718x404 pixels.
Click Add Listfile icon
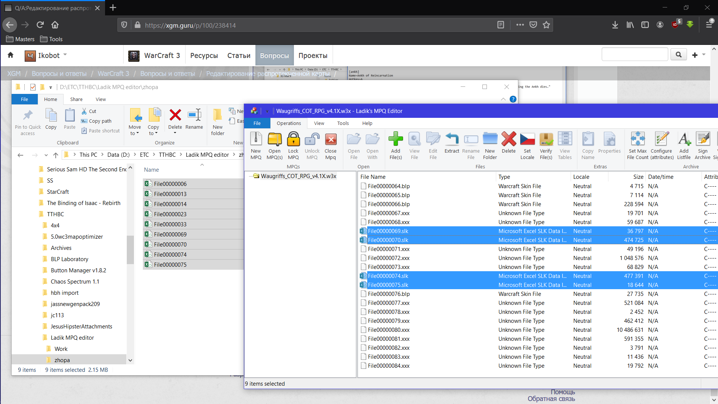(684, 139)
